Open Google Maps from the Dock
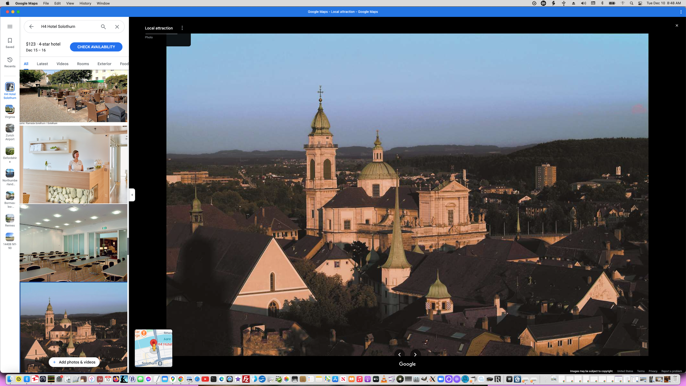This screenshot has width=686, height=386. (x=173, y=379)
